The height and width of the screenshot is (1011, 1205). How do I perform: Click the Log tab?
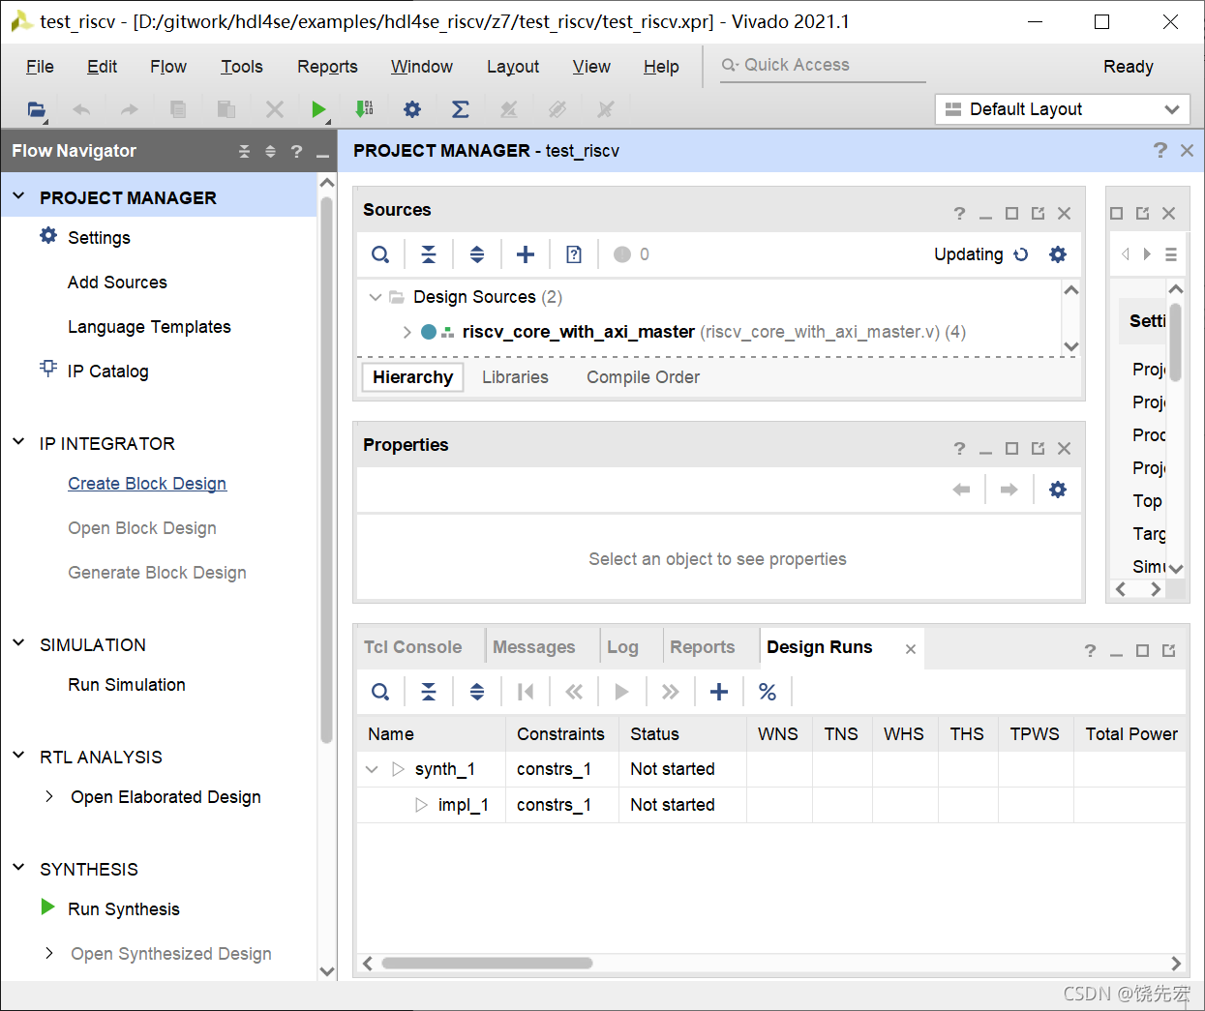[622, 647]
